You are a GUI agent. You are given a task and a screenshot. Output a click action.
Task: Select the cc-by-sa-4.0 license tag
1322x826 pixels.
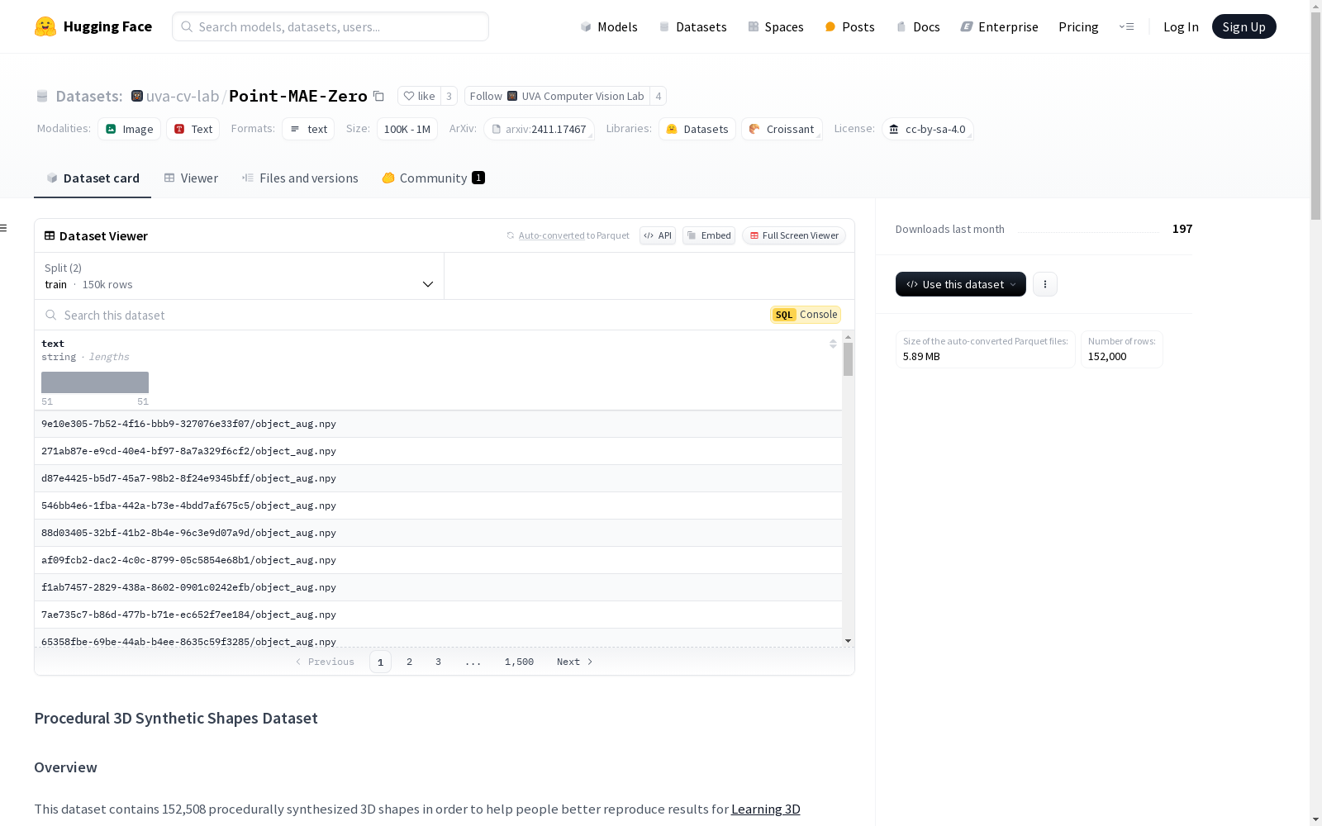coord(927,129)
